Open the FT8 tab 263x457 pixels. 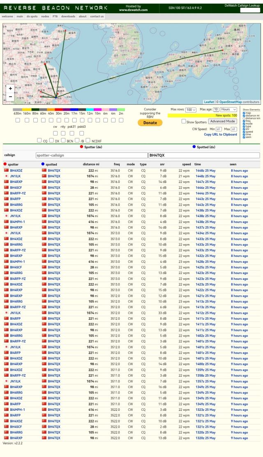click(55, 16)
